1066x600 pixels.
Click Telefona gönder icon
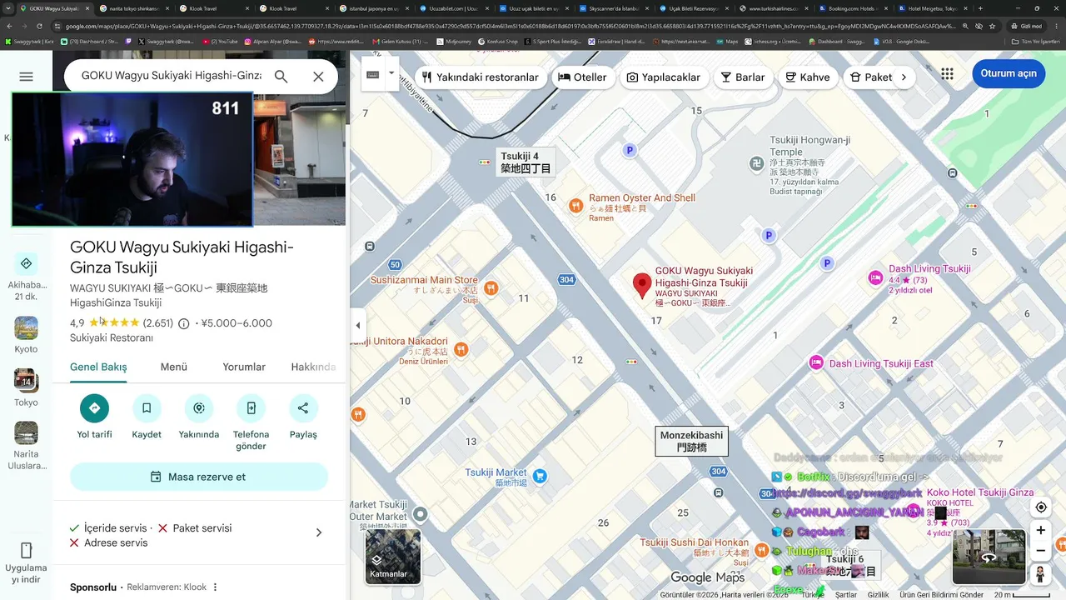[251, 408]
